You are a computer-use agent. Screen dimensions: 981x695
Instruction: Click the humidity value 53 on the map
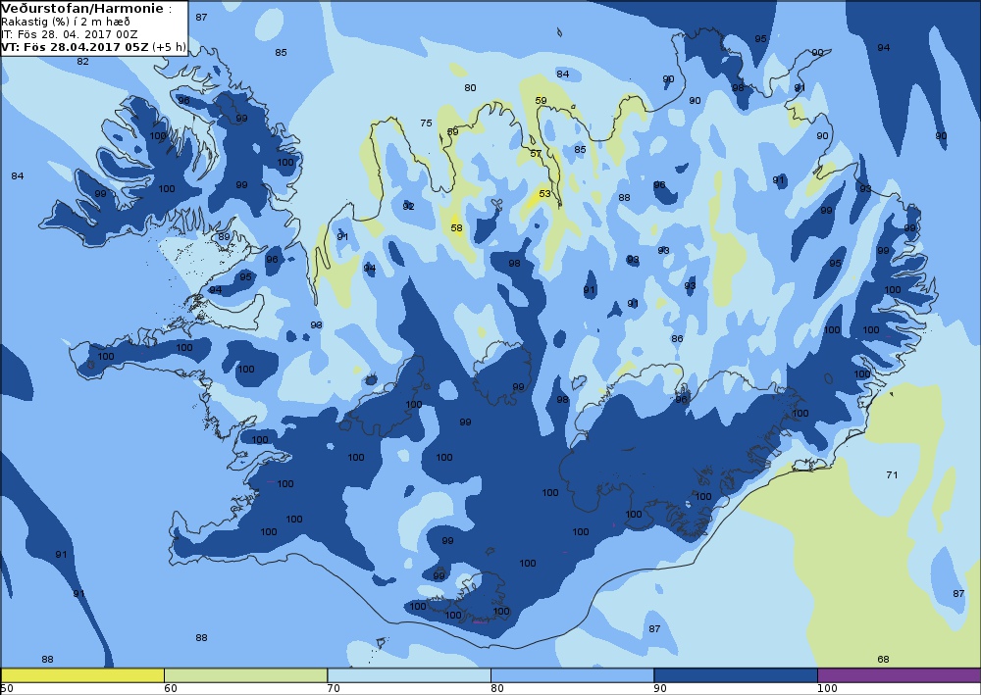click(x=544, y=194)
